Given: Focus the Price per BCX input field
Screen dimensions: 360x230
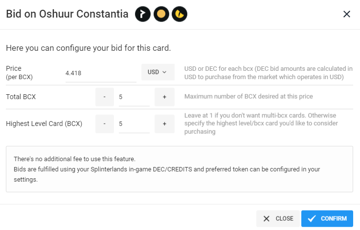Looking at the screenshot, I should pos(101,73).
